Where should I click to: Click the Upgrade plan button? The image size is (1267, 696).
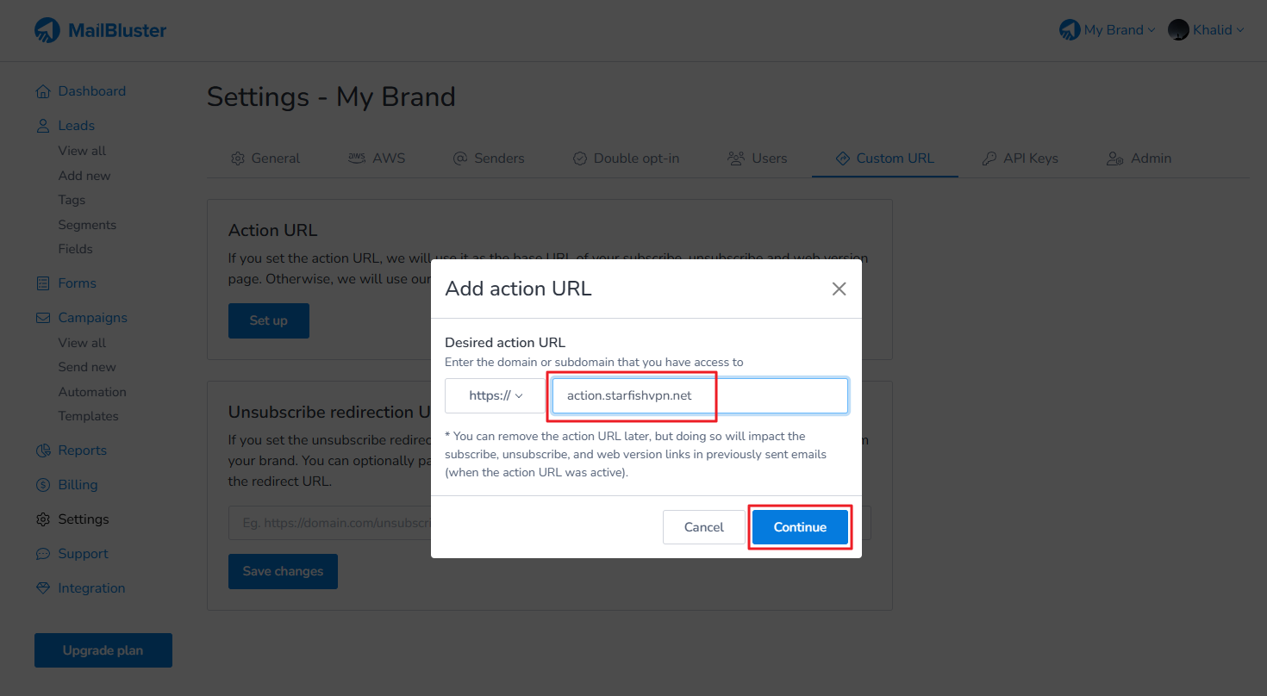pos(103,650)
